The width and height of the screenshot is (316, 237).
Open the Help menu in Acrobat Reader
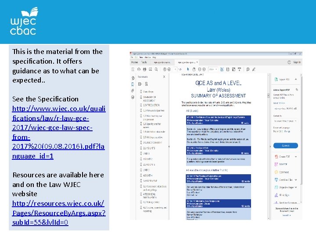(154, 57)
